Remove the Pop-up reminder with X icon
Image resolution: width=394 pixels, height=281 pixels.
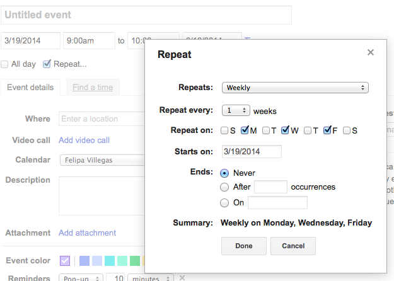182,277
